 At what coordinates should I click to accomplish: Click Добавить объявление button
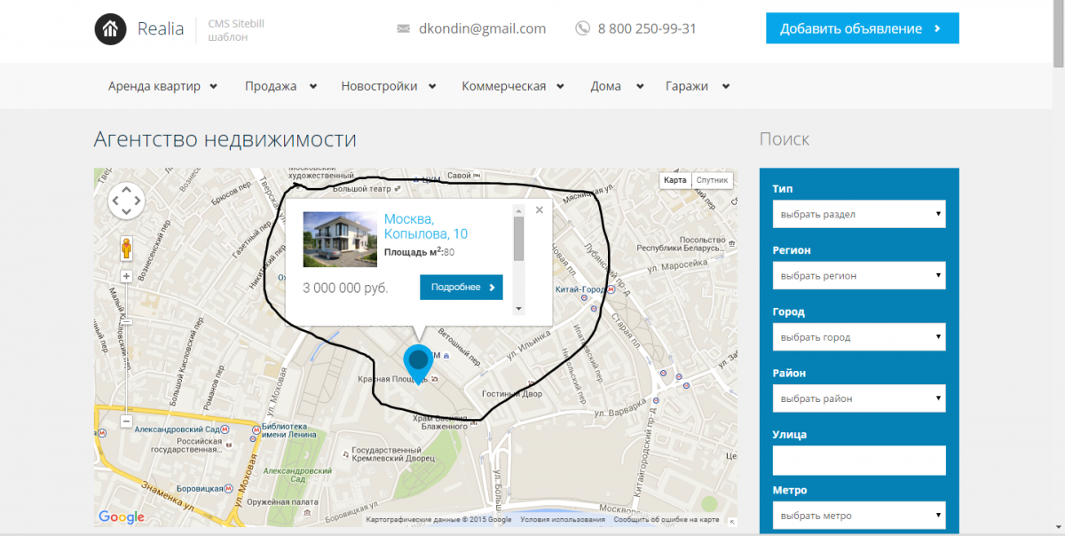(x=863, y=28)
